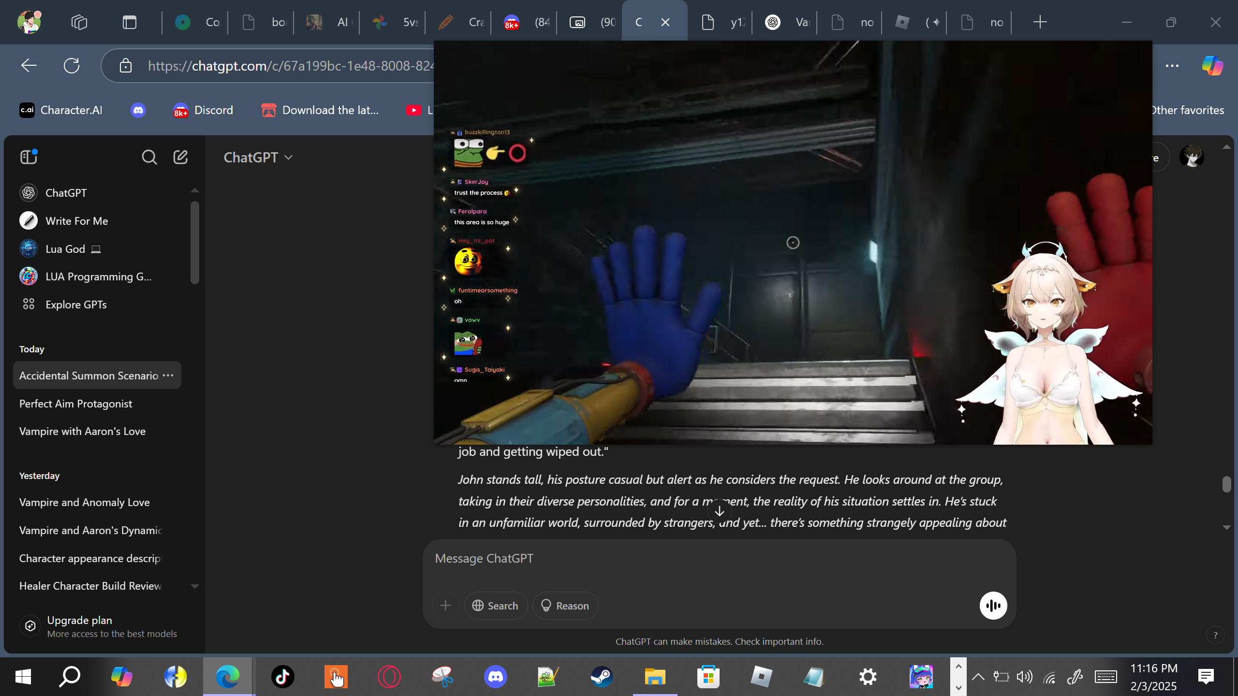1238x696 pixels.
Task: Click the Message ChatGPT input field
Action: click(x=719, y=558)
